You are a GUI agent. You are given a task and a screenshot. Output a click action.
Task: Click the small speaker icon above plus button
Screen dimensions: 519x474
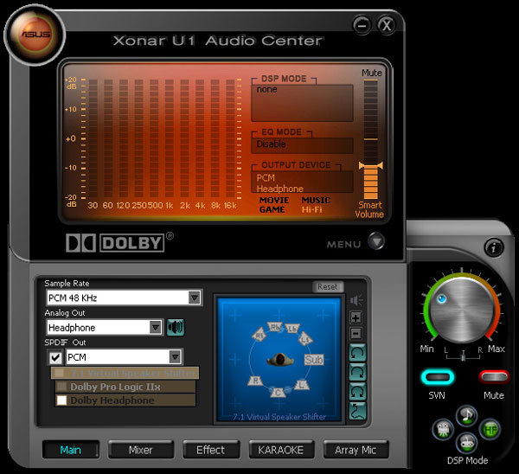(356, 300)
